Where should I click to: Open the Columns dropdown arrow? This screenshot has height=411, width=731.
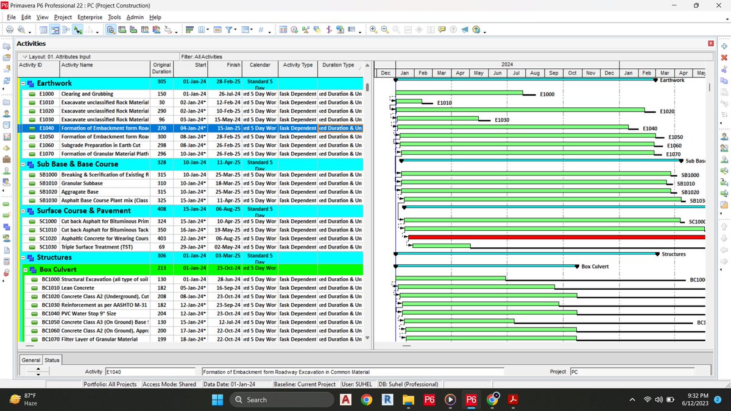pyautogui.click(x=208, y=29)
